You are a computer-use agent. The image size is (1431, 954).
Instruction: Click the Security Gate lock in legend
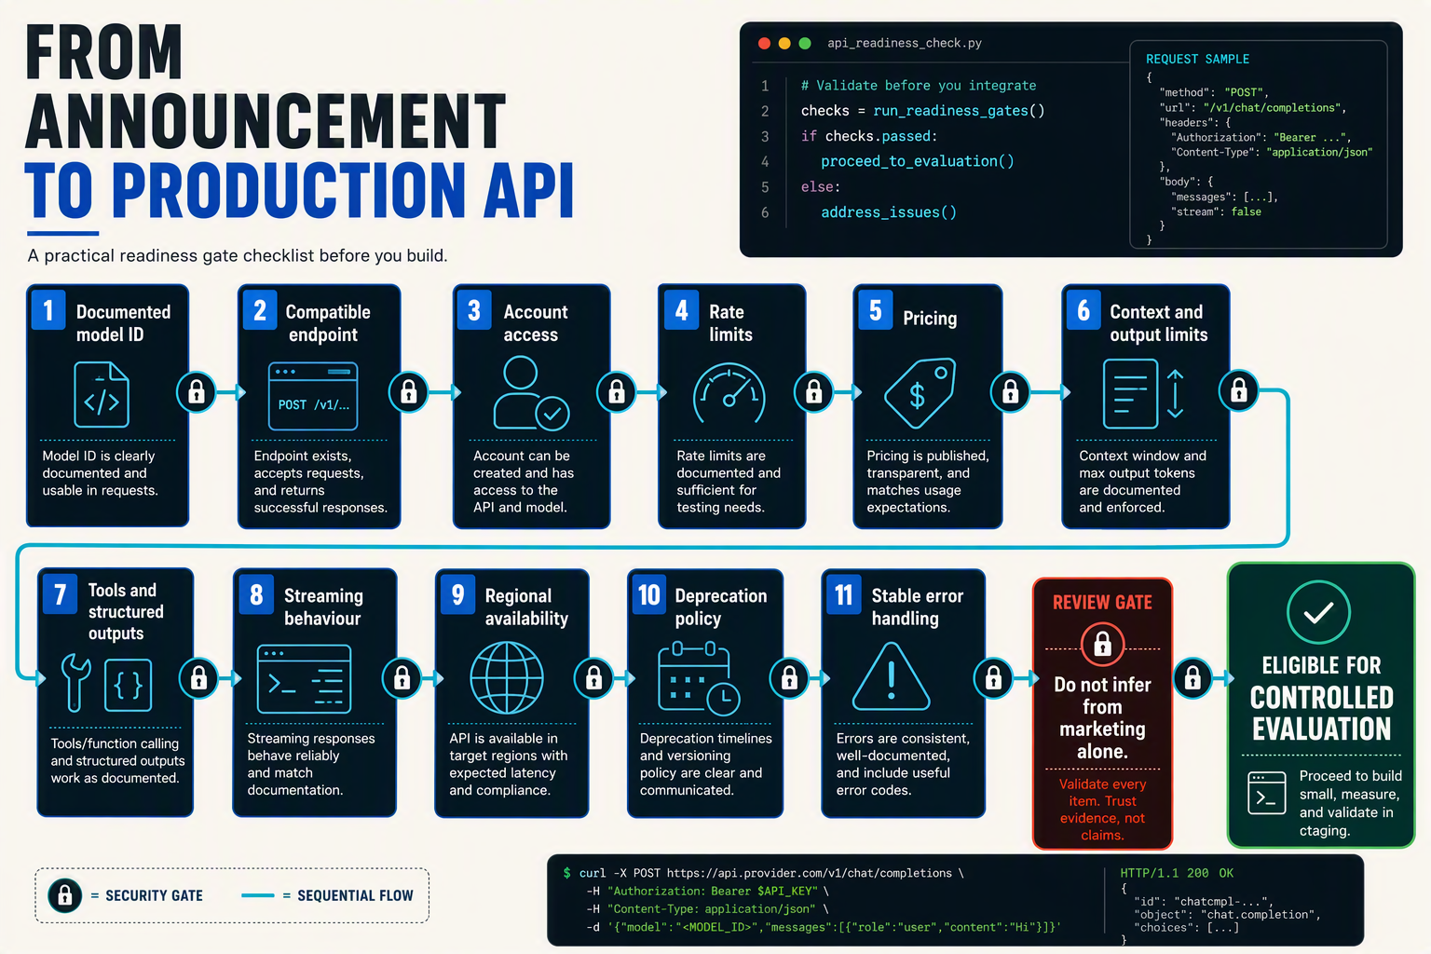coord(64,895)
